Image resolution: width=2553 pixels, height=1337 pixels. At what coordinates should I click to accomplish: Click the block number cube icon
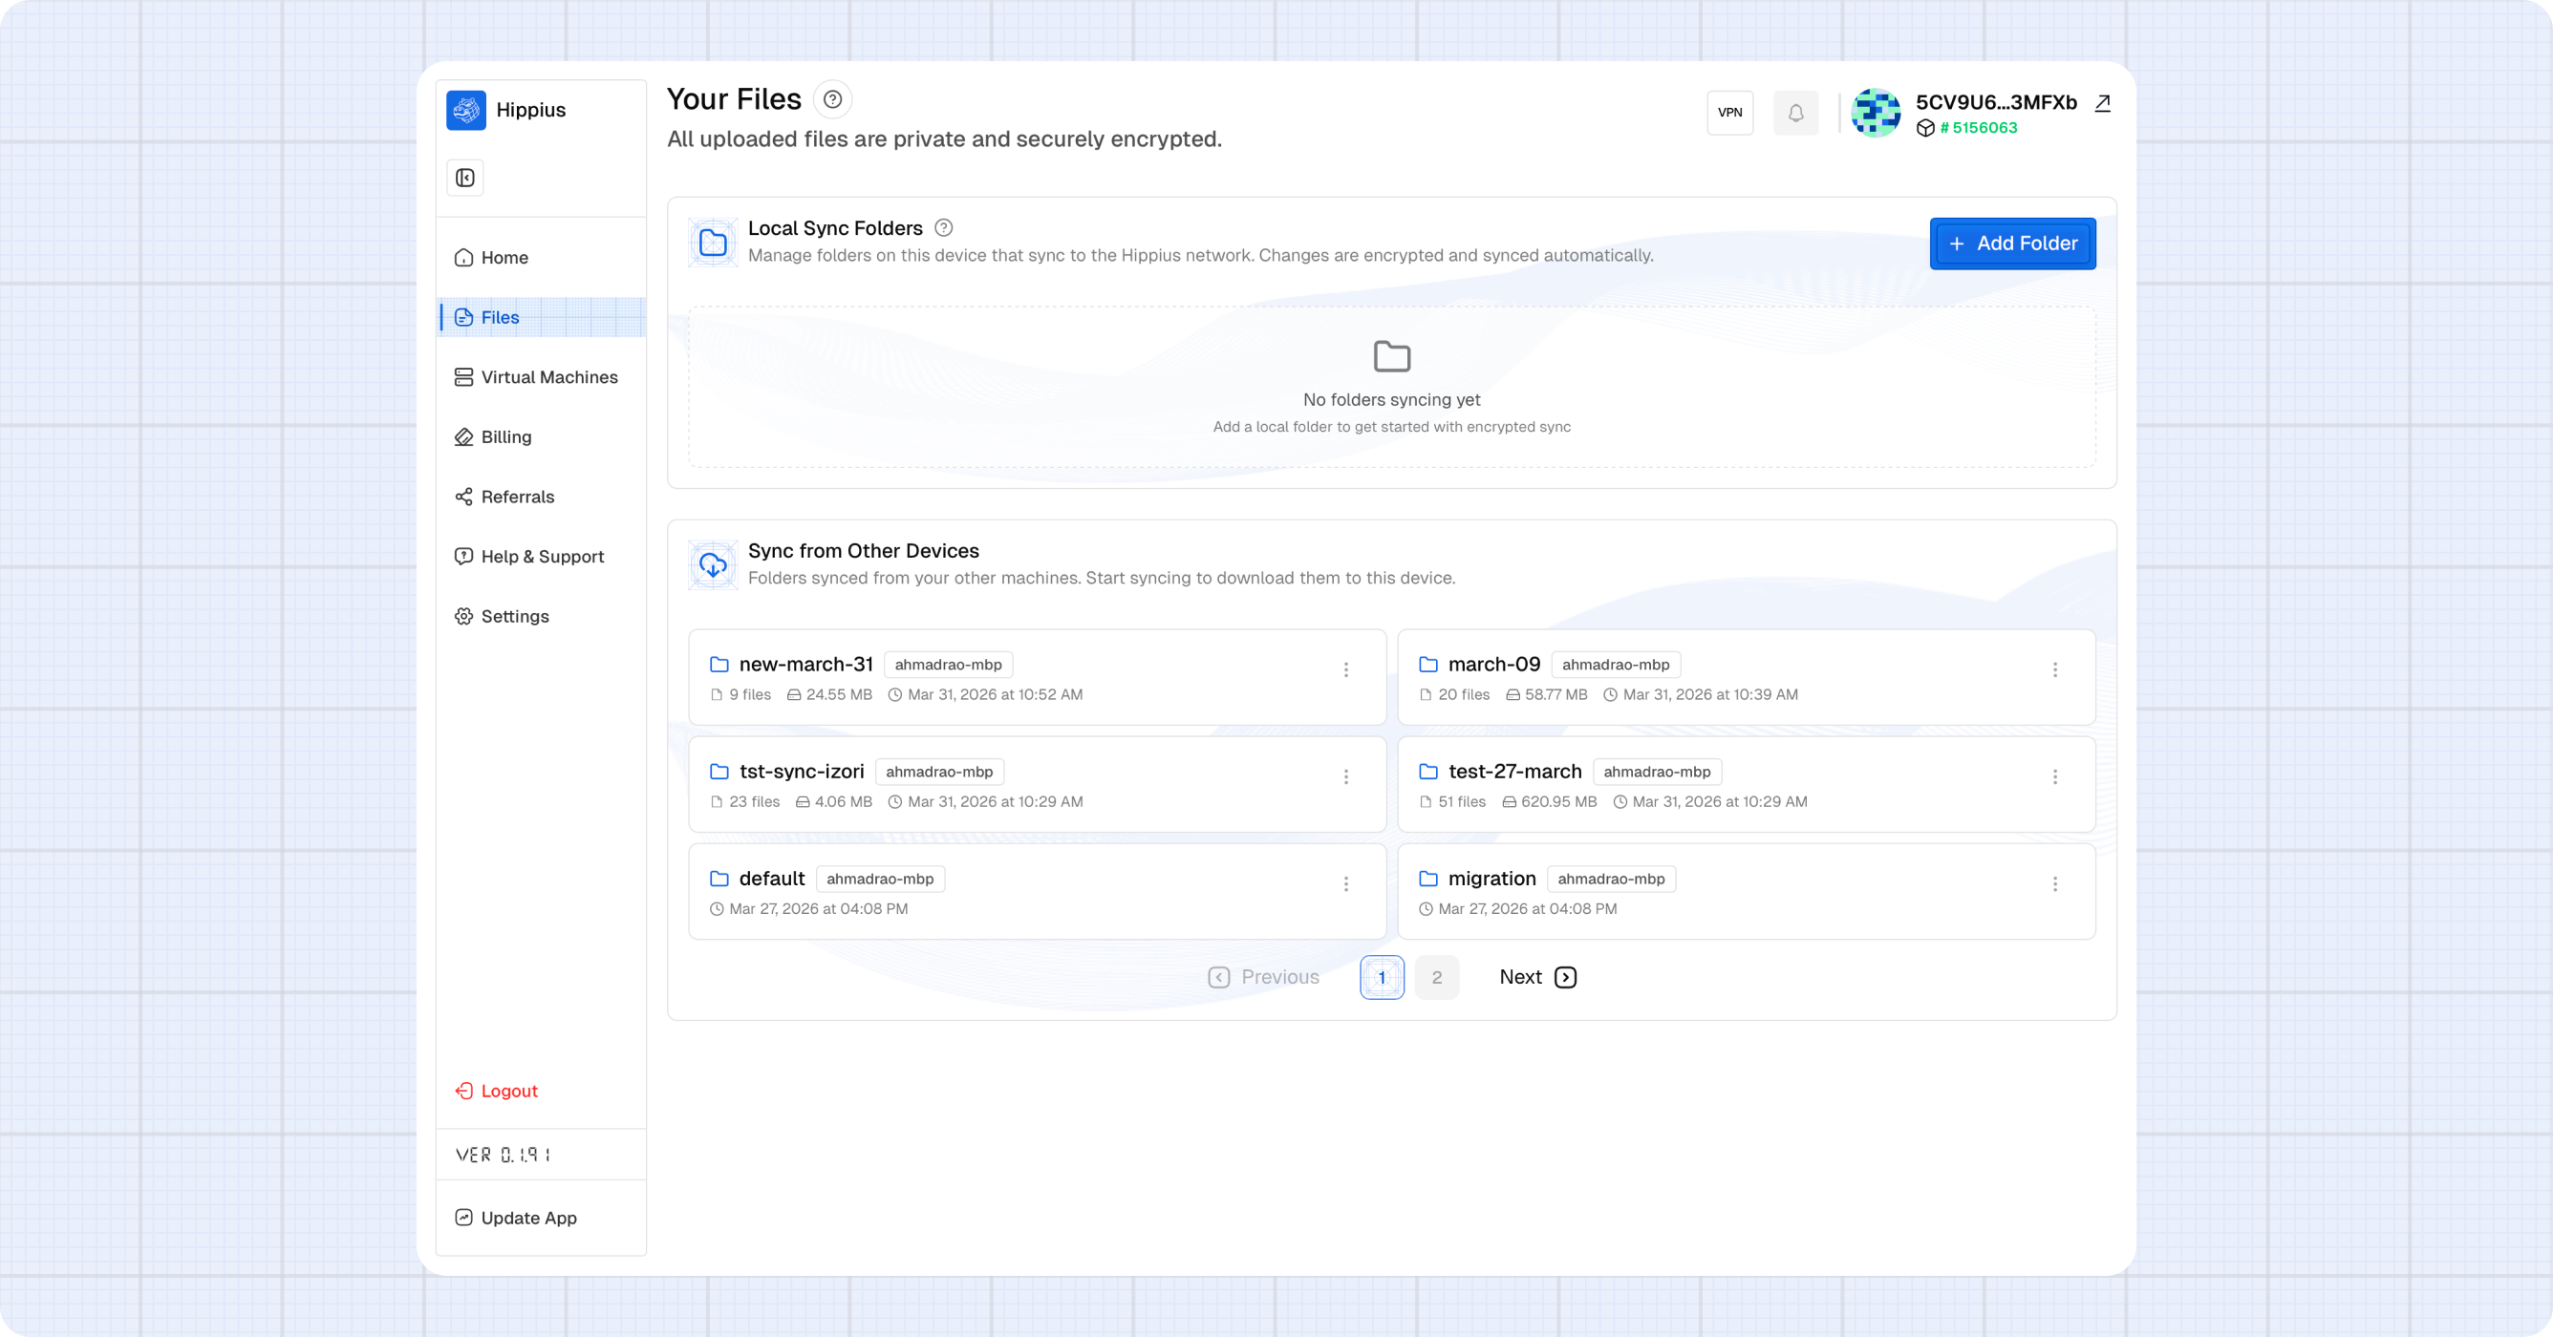tap(1924, 128)
